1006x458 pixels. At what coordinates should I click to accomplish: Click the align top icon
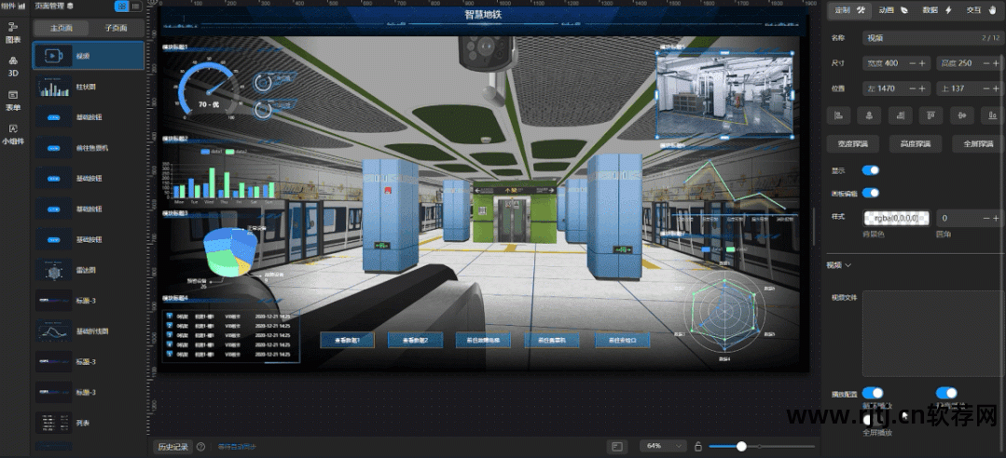pos(930,115)
